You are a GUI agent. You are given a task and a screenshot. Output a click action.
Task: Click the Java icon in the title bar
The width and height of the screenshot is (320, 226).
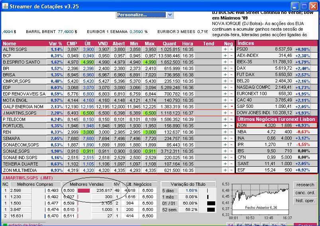click(5, 6)
